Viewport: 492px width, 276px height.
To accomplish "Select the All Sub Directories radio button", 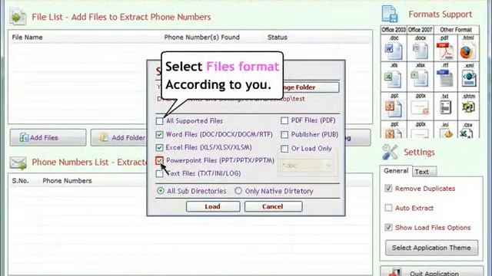I will pos(161,191).
